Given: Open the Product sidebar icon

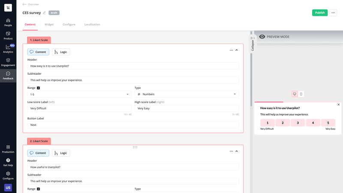Looking at the screenshot, I should (x=8, y=35).
